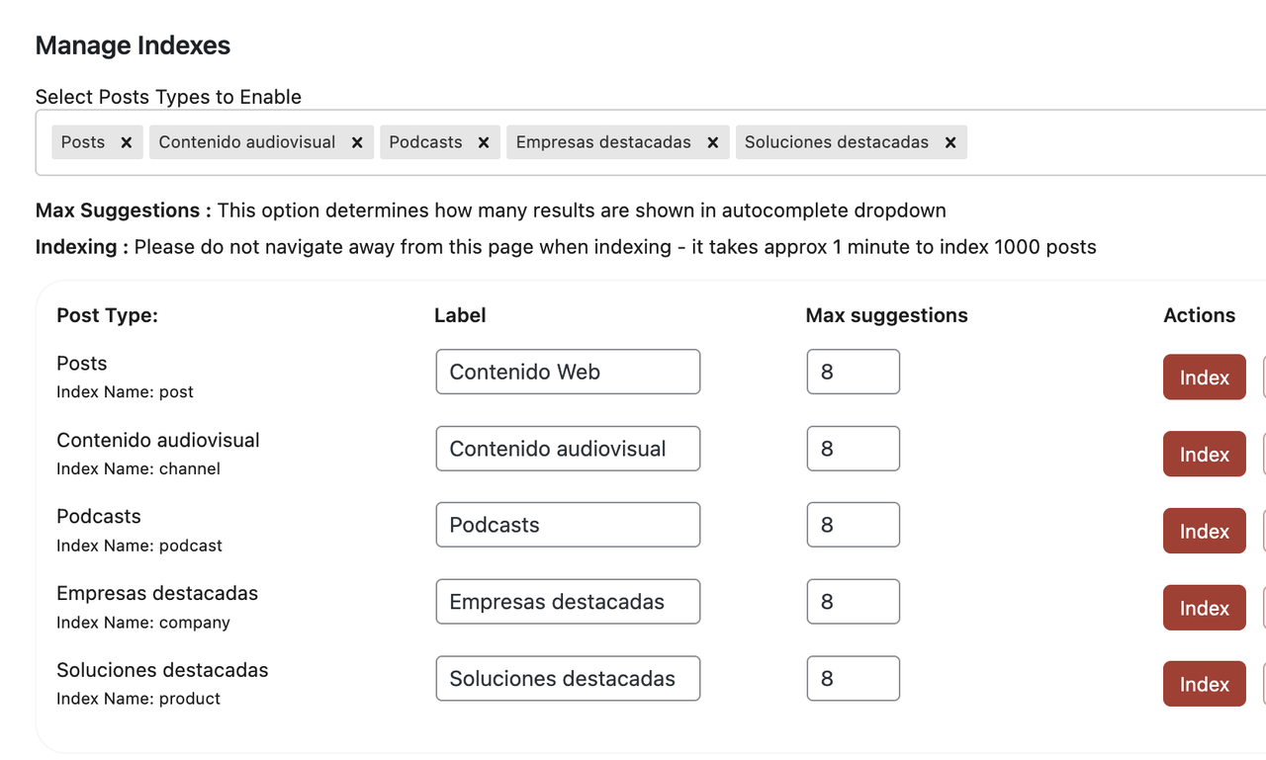Start indexing the Podcasts post type
Viewport: 1266px width, 760px height.
[x=1204, y=531]
